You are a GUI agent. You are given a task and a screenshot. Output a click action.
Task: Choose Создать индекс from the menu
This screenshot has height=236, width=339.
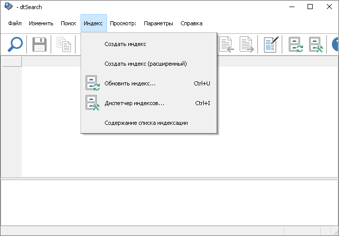[x=149, y=44]
